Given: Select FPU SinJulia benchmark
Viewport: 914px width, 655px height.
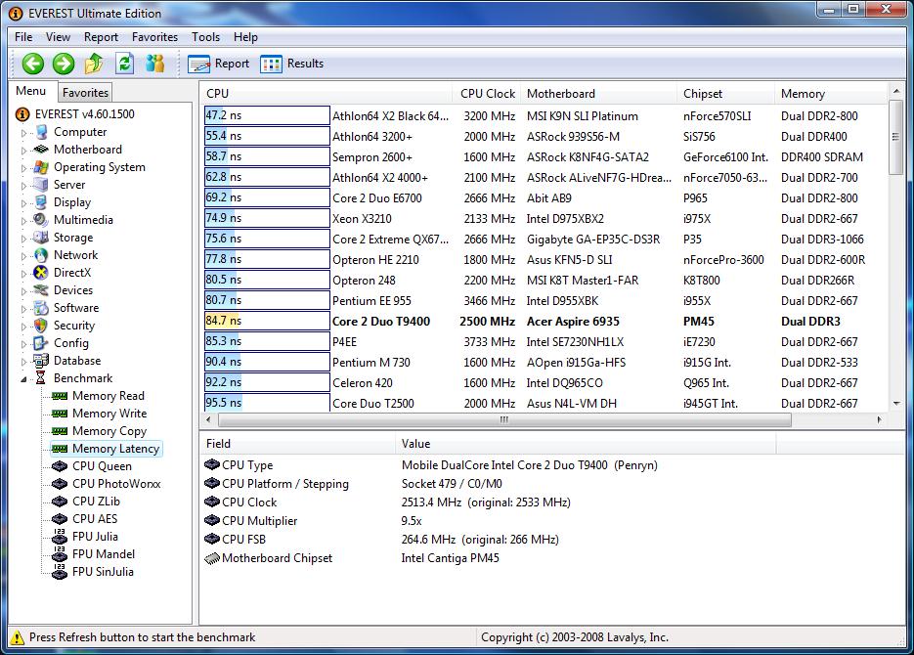Looking at the screenshot, I should click(103, 572).
